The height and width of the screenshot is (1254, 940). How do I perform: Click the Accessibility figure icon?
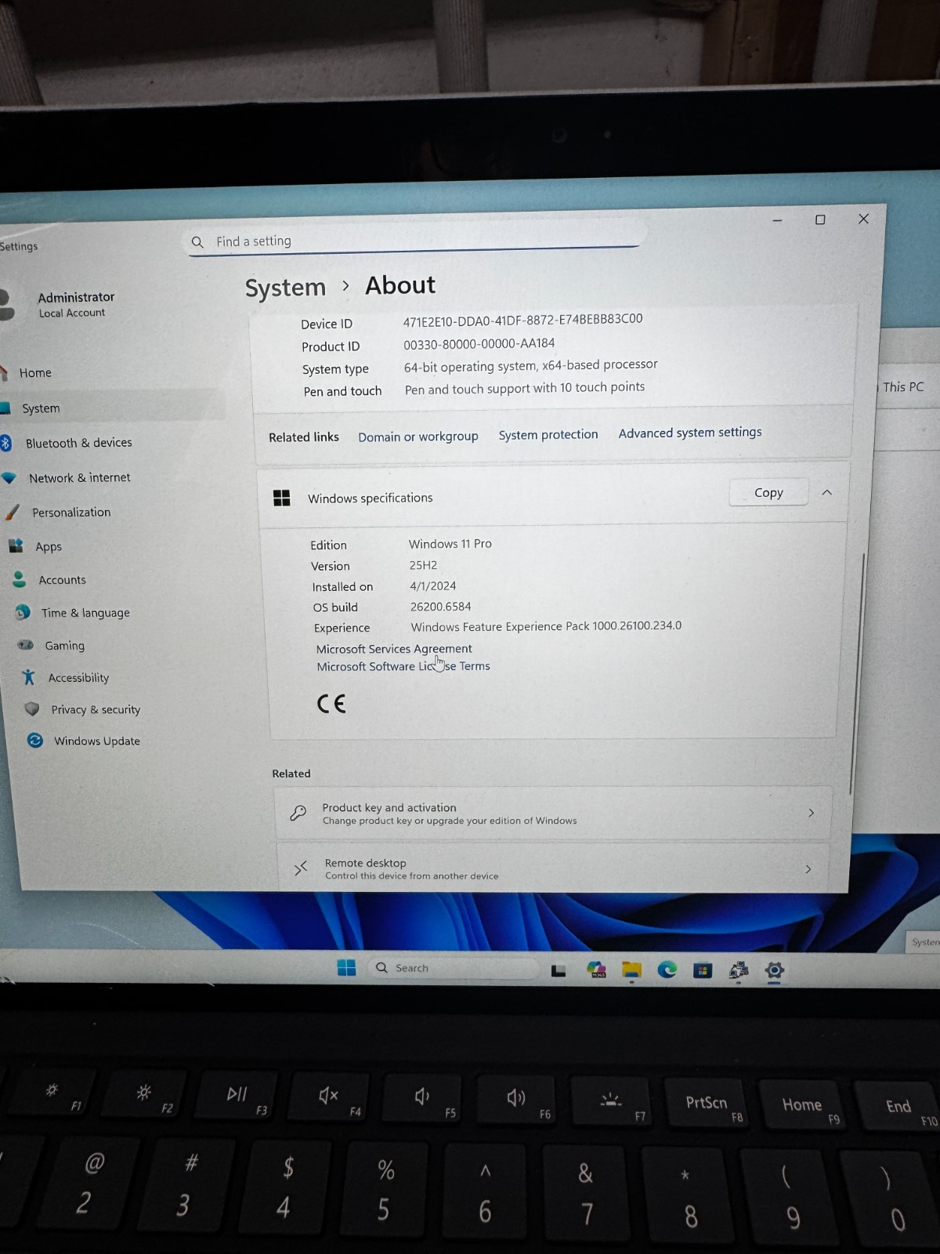(x=29, y=677)
